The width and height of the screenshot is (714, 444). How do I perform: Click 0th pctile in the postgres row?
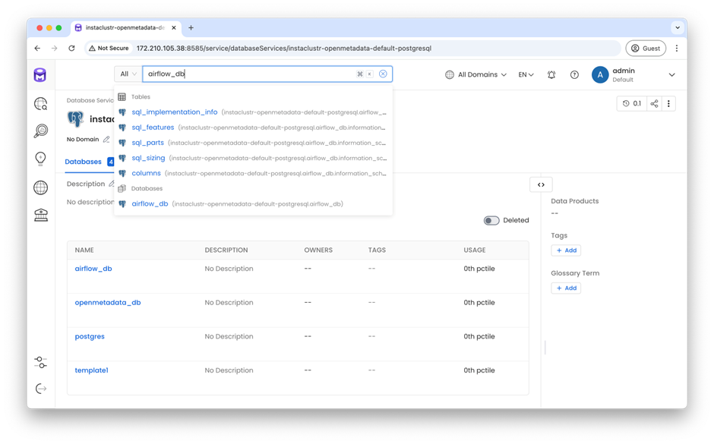click(479, 337)
